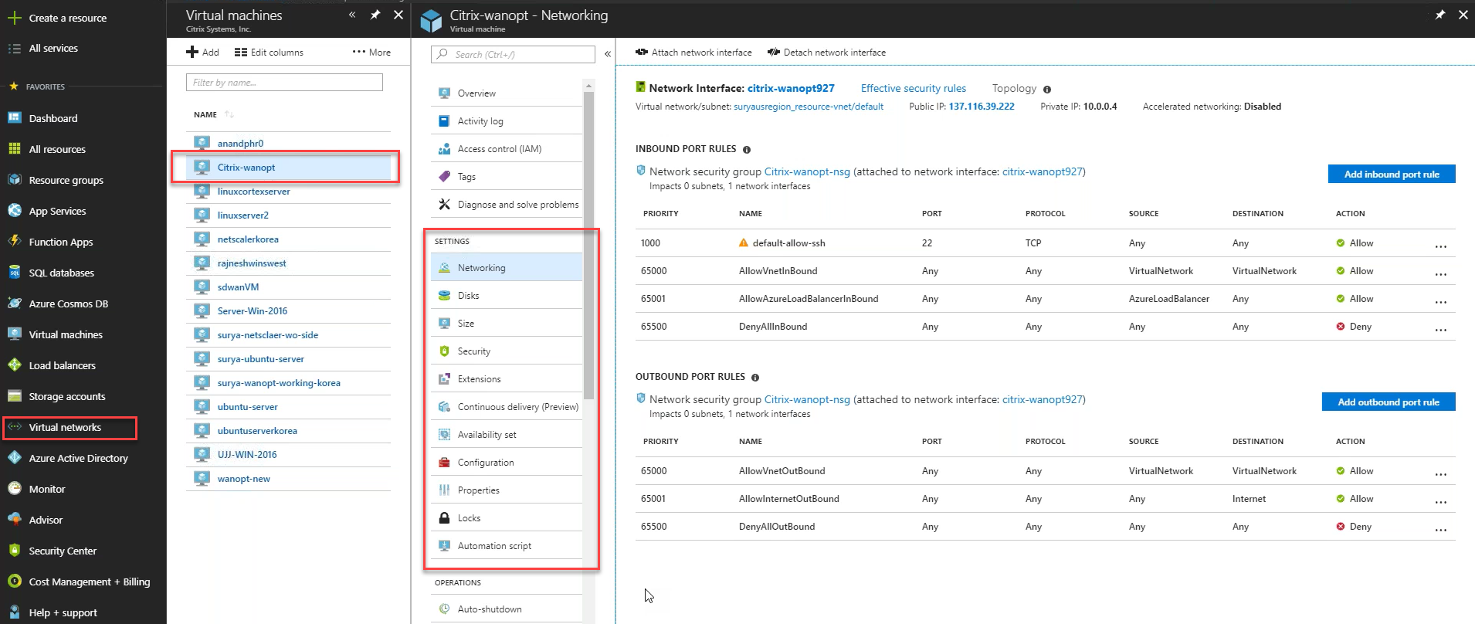Open More options in Virtual machines toolbar
The width and height of the screenshot is (1475, 624).
[371, 53]
